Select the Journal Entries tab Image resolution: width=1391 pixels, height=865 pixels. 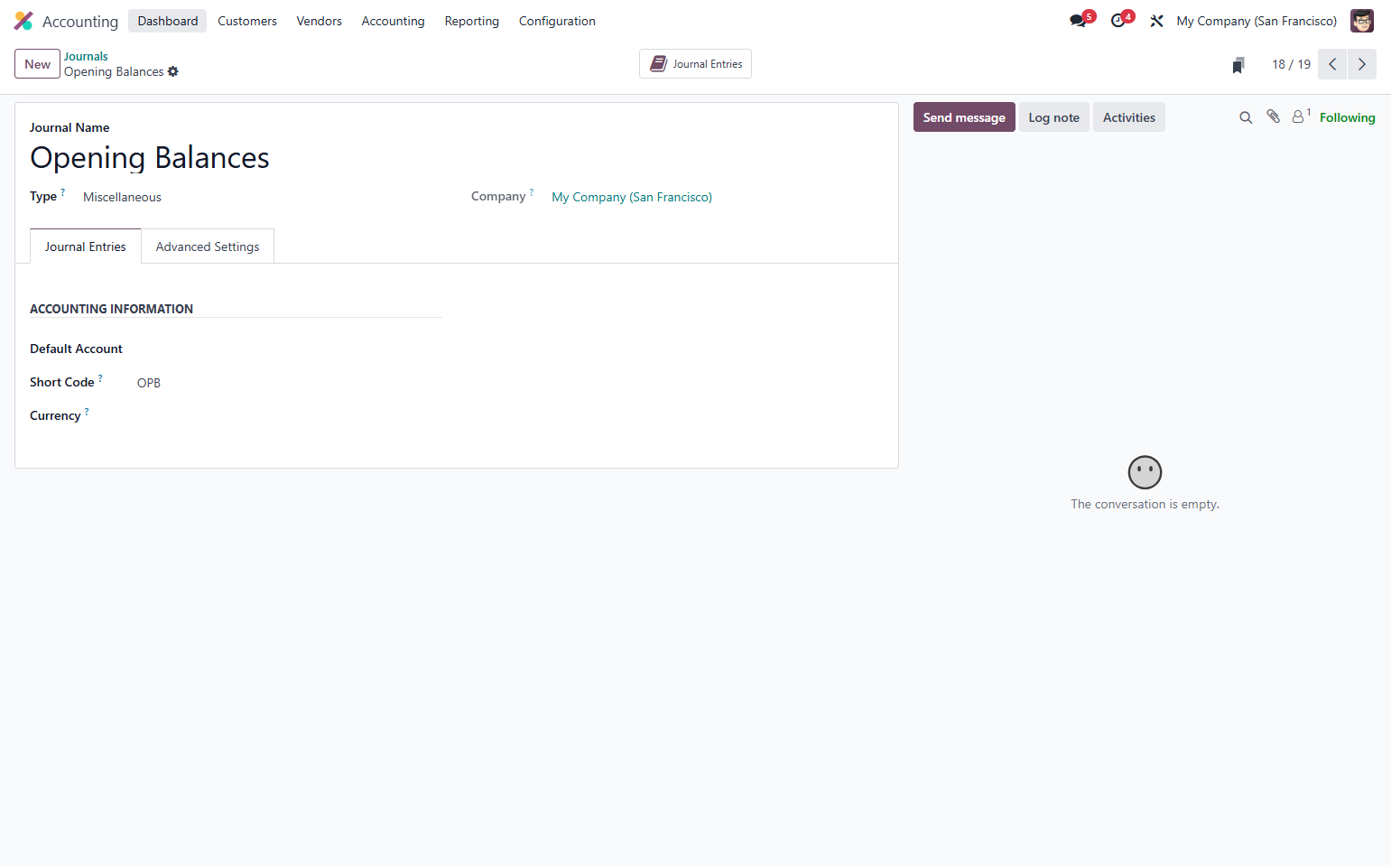click(x=86, y=246)
